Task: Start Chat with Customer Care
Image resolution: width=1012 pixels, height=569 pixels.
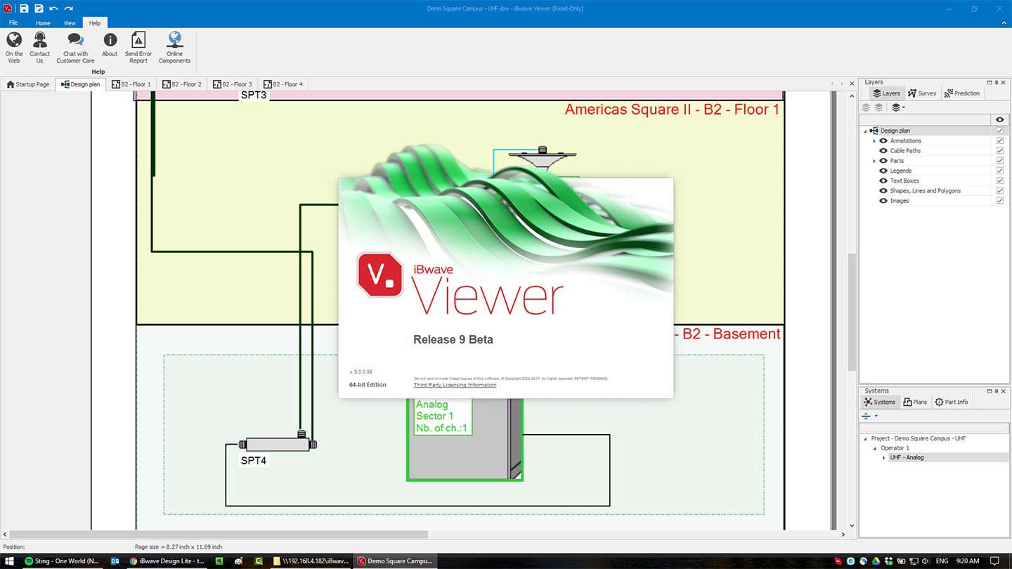Action: pyautogui.click(x=75, y=40)
